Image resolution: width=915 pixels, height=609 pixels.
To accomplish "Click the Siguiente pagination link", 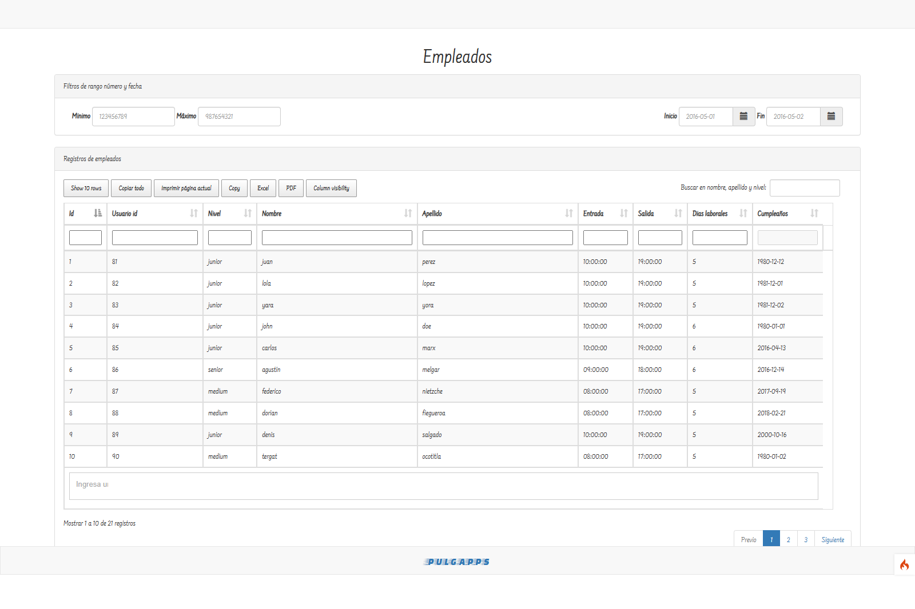I will (x=833, y=539).
